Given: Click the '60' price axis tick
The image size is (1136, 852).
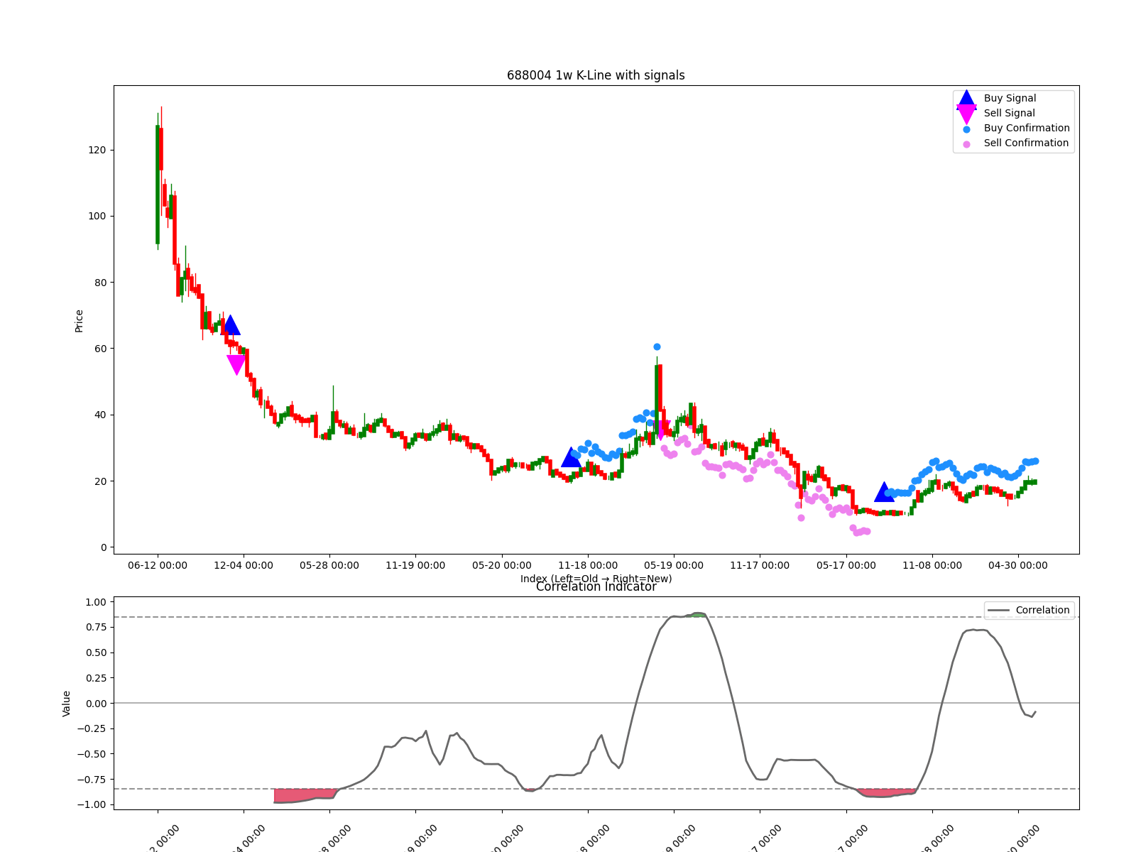Looking at the screenshot, I should pyautogui.click(x=101, y=349).
